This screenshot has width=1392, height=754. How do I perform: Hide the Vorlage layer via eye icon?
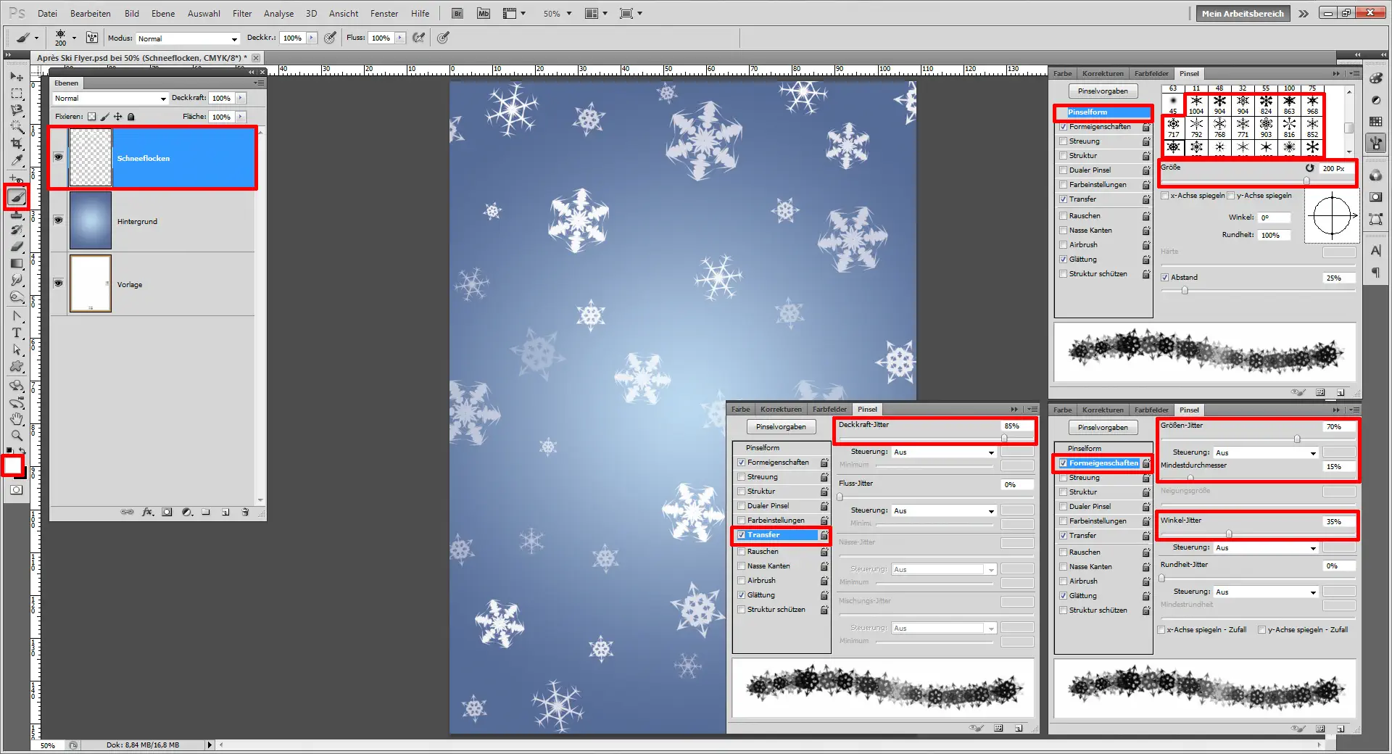coord(58,283)
